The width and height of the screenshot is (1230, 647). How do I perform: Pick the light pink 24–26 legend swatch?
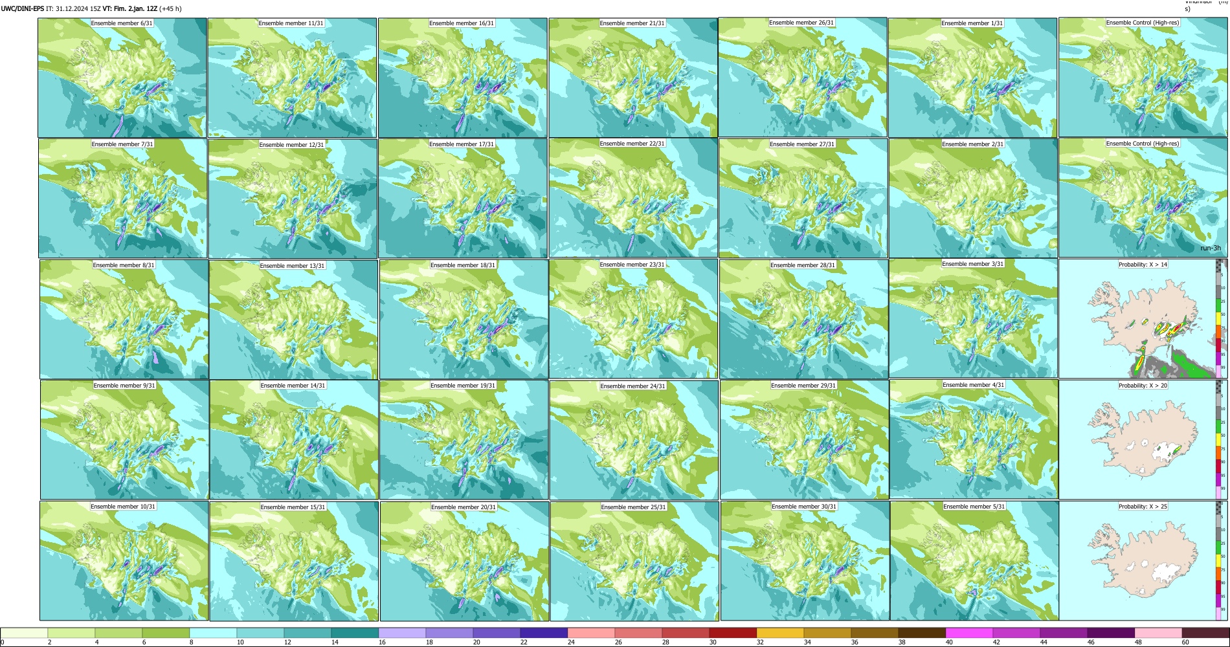click(x=591, y=633)
